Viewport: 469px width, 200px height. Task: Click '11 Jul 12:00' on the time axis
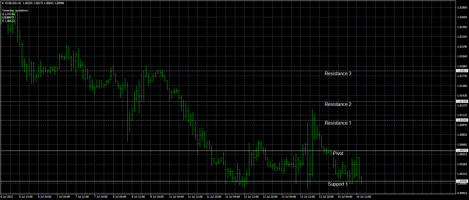(195, 197)
